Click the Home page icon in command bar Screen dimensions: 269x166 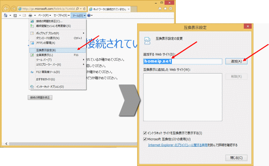coord(6,15)
